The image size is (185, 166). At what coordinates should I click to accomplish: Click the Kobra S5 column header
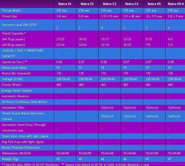87,4
